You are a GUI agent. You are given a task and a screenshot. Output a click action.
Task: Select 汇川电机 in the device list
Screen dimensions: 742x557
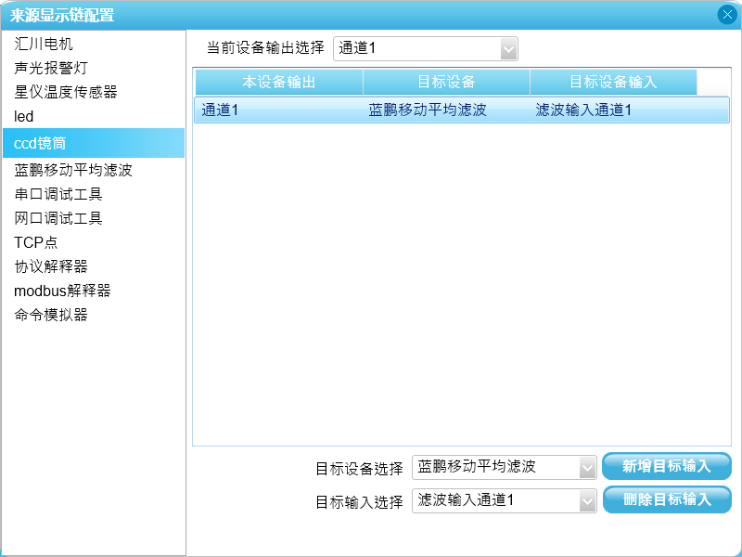click(x=44, y=44)
